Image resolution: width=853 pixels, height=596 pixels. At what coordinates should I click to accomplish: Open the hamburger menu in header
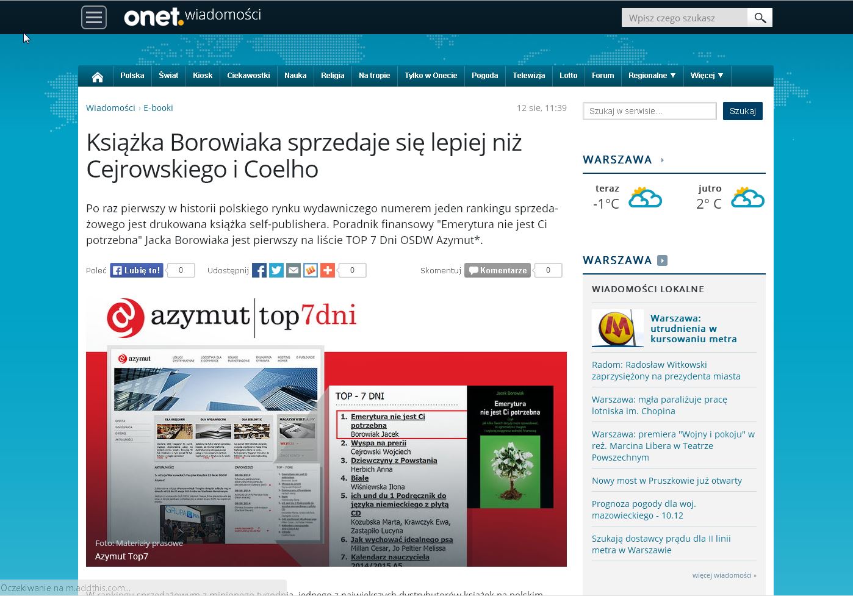94,17
